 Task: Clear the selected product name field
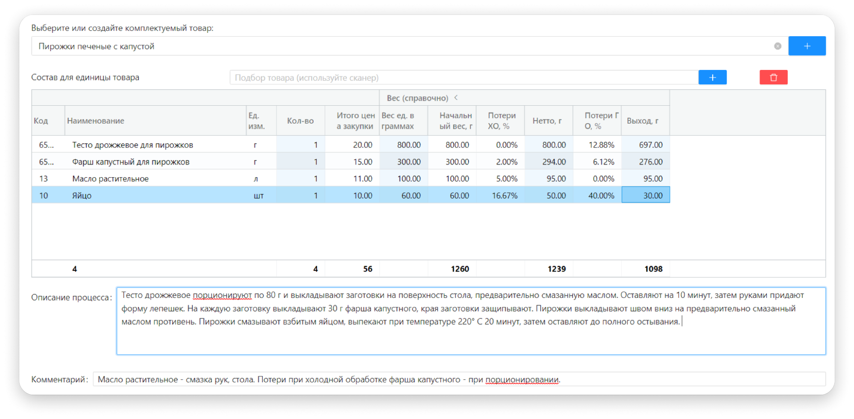point(778,46)
